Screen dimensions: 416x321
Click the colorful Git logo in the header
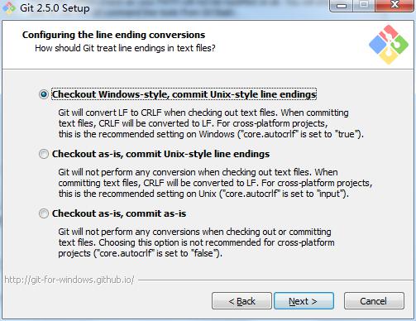tap(389, 45)
